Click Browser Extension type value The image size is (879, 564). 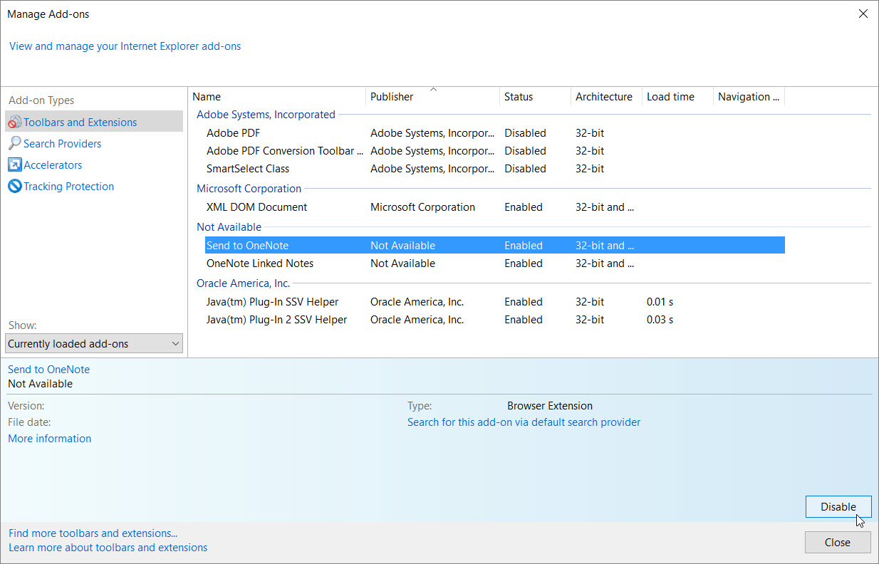550,406
